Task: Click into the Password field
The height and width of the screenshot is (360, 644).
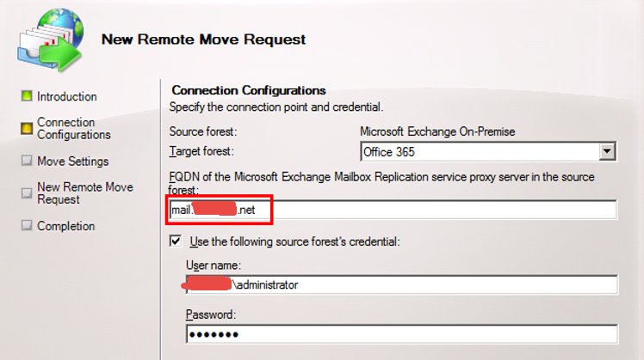Action: pyautogui.click(x=401, y=333)
